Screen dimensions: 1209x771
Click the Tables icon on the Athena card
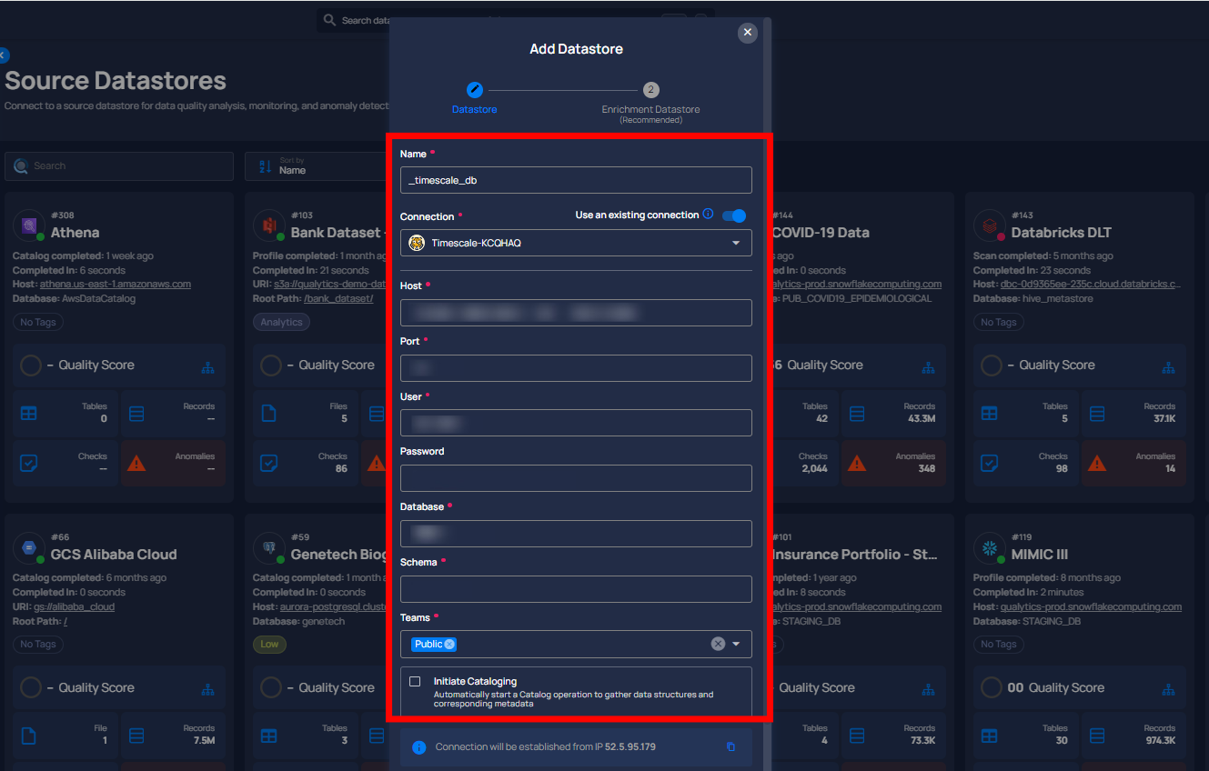29,414
